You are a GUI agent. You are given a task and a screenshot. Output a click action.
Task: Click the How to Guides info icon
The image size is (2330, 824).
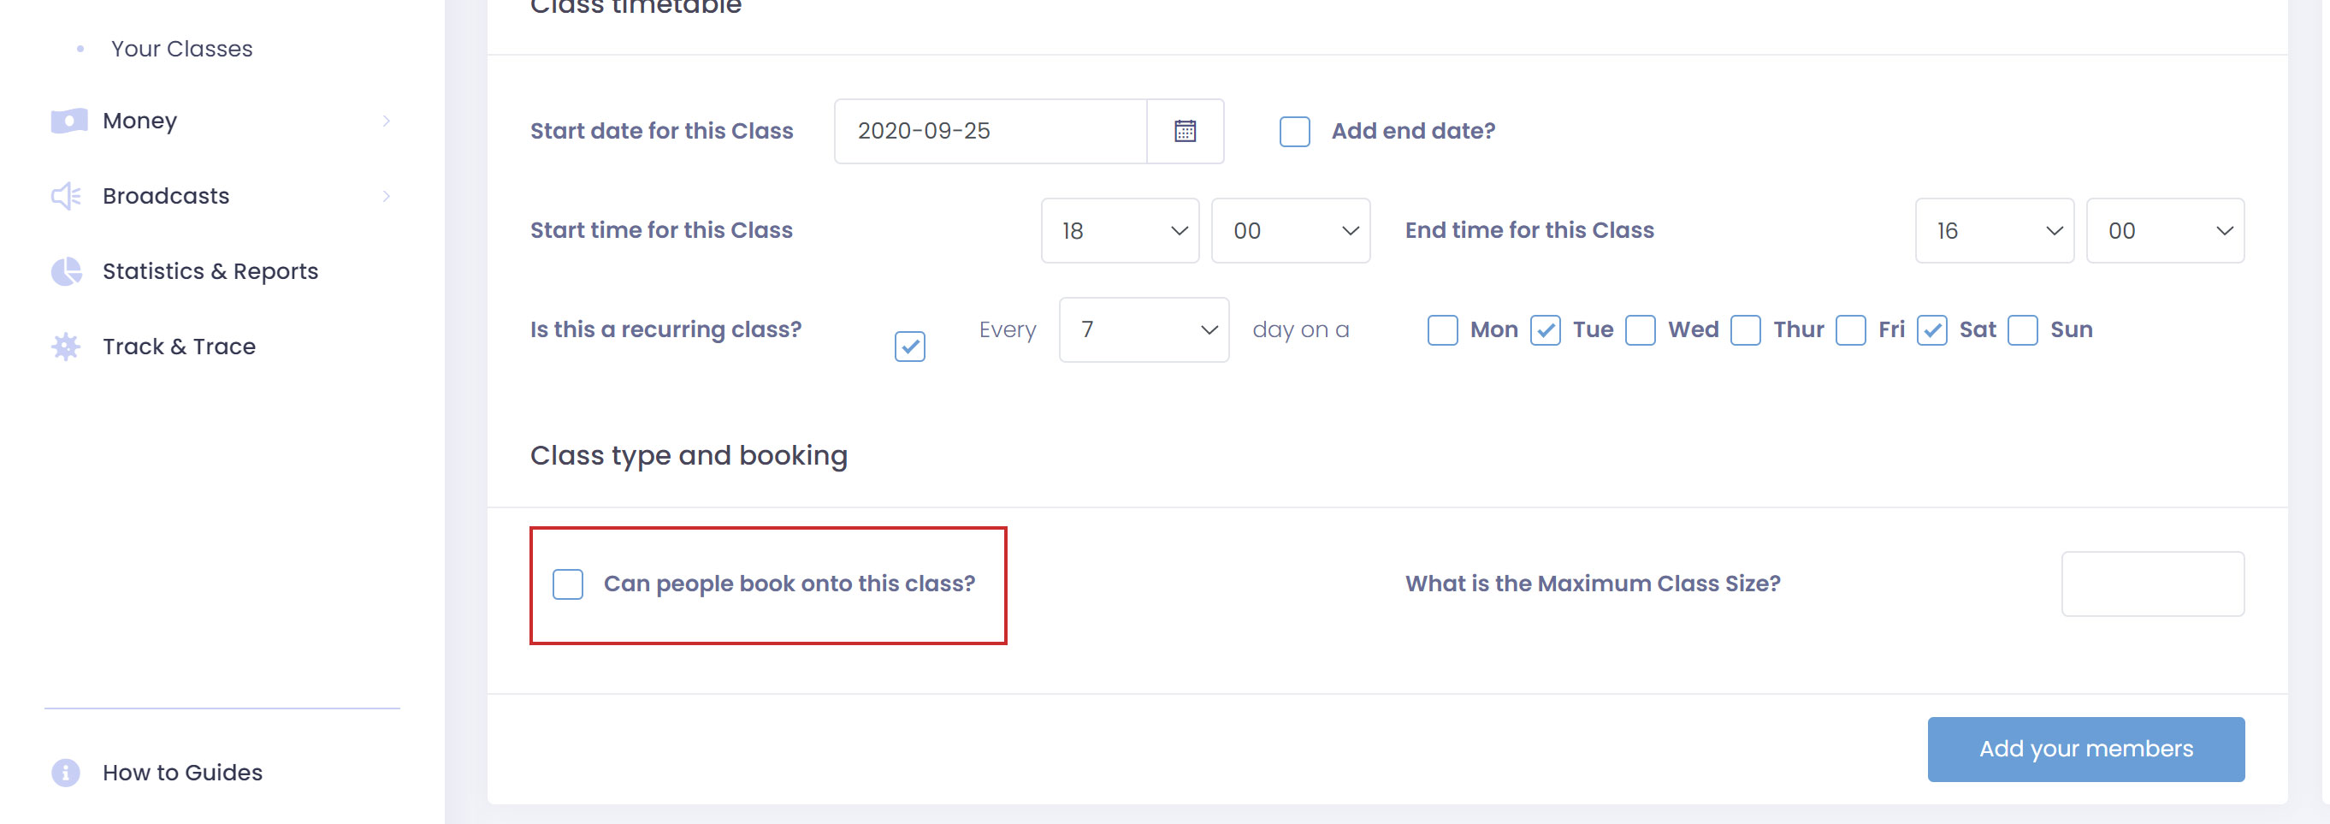coord(66,773)
